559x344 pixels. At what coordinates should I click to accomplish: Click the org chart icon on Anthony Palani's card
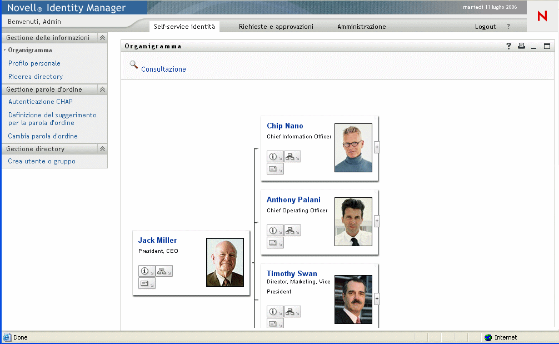(x=292, y=230)
